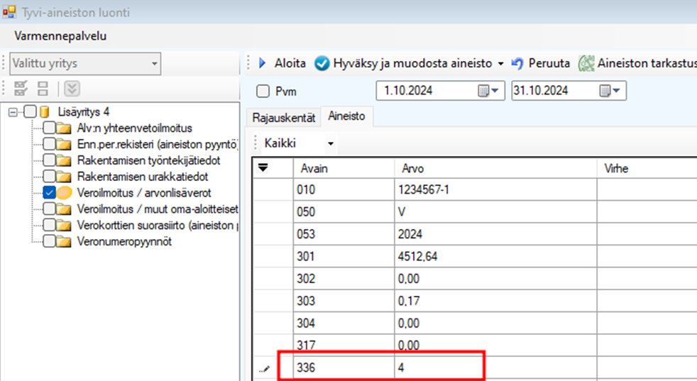Click the Peruuta undo icon
Image resolution: width=697 pixels, height=381 pixels.
517,63
